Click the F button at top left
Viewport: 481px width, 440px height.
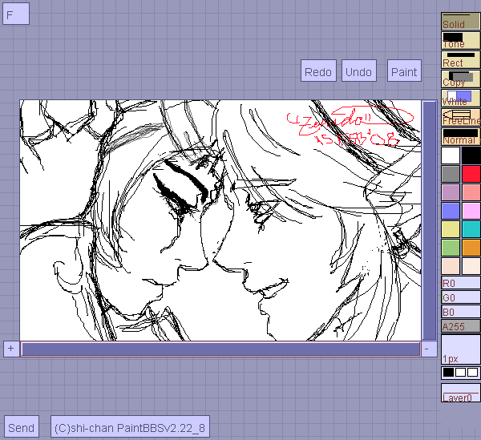(x=15, y=14)
